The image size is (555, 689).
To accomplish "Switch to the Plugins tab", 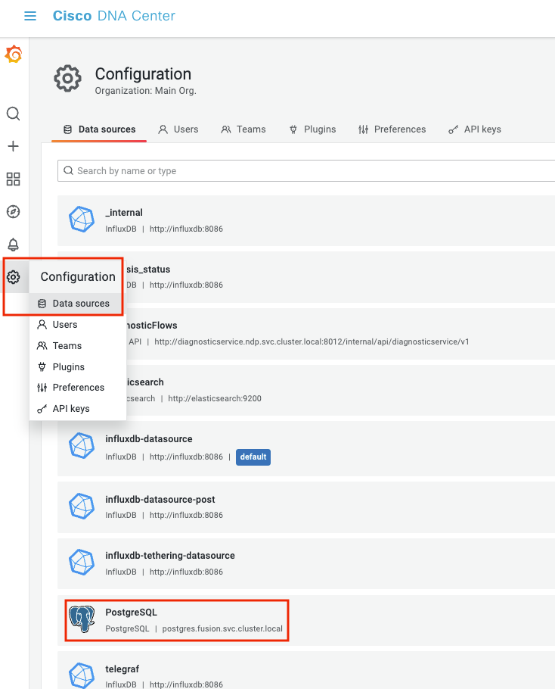I will click(x=312, y=129).
